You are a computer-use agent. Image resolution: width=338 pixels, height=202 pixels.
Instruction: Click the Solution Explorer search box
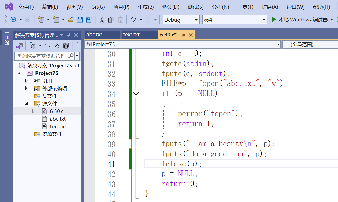pyautogui.click(x=41, y=56)
